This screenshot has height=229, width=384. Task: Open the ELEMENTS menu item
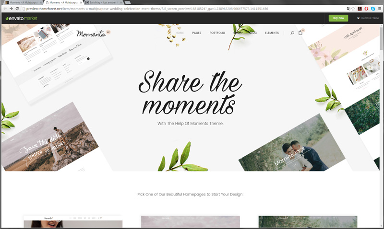pyautogui.click(x=272, y=33)
